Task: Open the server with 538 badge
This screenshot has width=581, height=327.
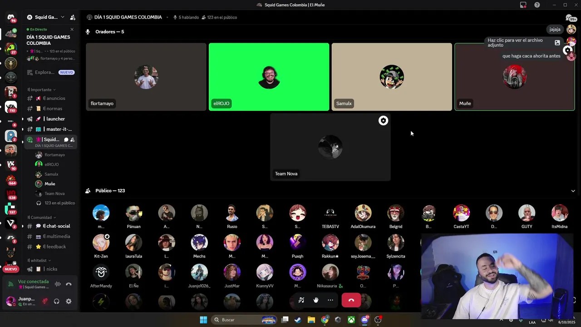Action: (10, 194)
